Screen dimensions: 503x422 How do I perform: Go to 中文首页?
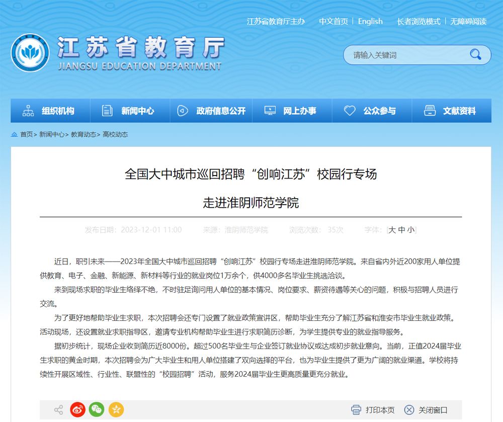tap(333, 22)
